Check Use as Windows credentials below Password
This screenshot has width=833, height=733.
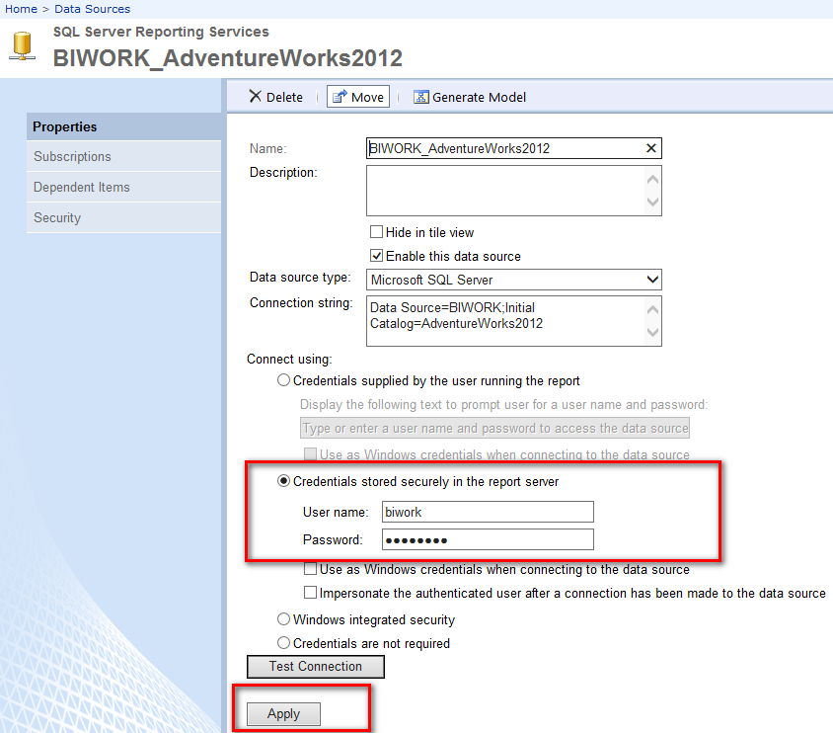coord(310,569)
